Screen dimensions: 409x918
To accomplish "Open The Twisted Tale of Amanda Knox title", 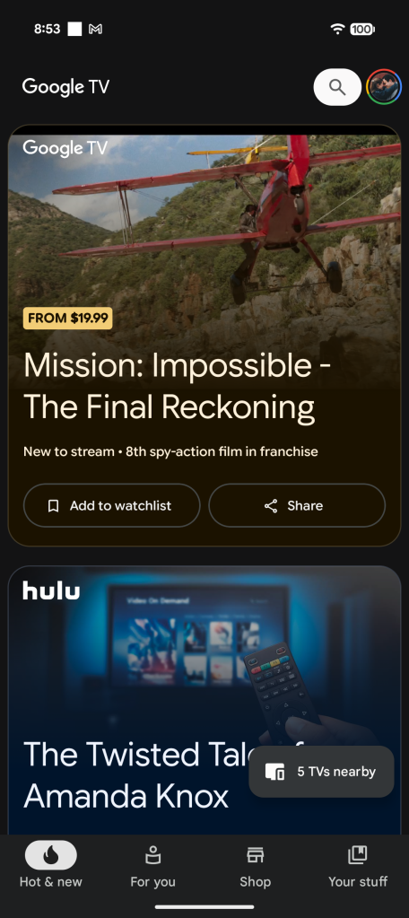I will [164, 775].
